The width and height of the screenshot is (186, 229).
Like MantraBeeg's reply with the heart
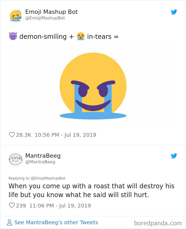click(12, 206)
